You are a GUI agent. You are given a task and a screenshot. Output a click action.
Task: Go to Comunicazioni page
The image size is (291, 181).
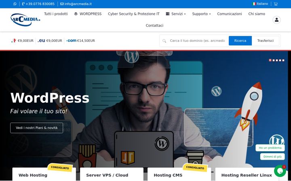coord(230,14)
